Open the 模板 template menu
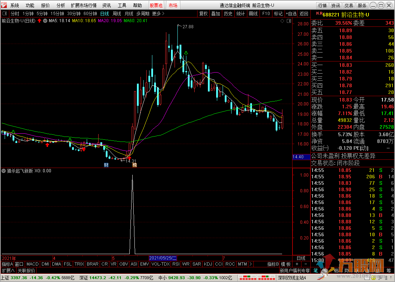Screen dimensions: 395x282 [x=286, y=264]
